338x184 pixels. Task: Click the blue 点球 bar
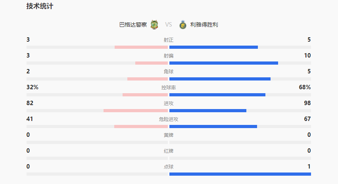coord(240,174)
